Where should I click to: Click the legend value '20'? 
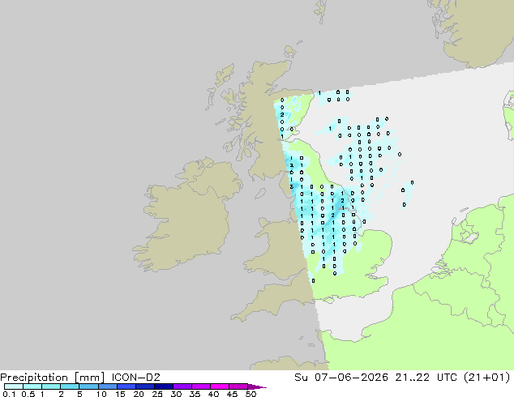coord(139,394)
